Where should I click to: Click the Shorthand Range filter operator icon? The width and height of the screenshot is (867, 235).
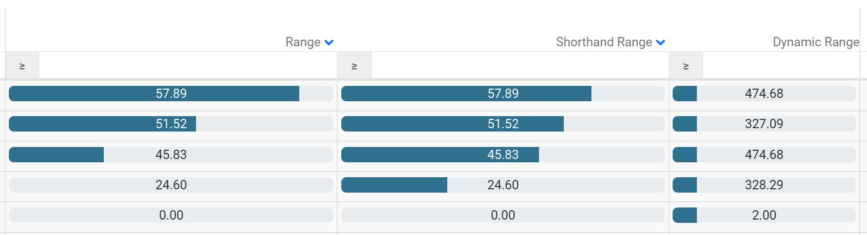coord(354,66)
